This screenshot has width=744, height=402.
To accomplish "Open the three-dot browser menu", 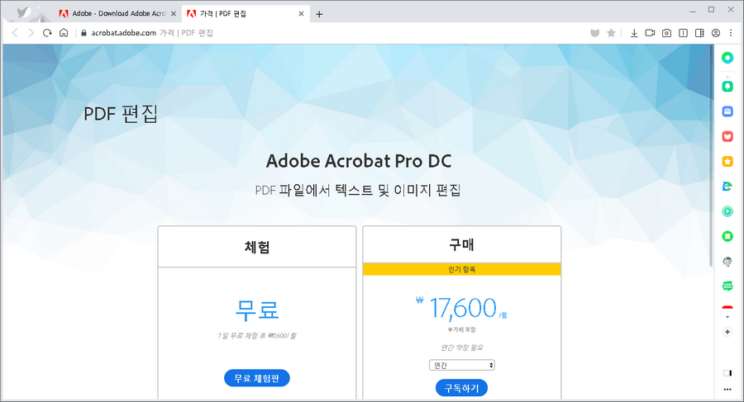I will click(x=732, y=33).
